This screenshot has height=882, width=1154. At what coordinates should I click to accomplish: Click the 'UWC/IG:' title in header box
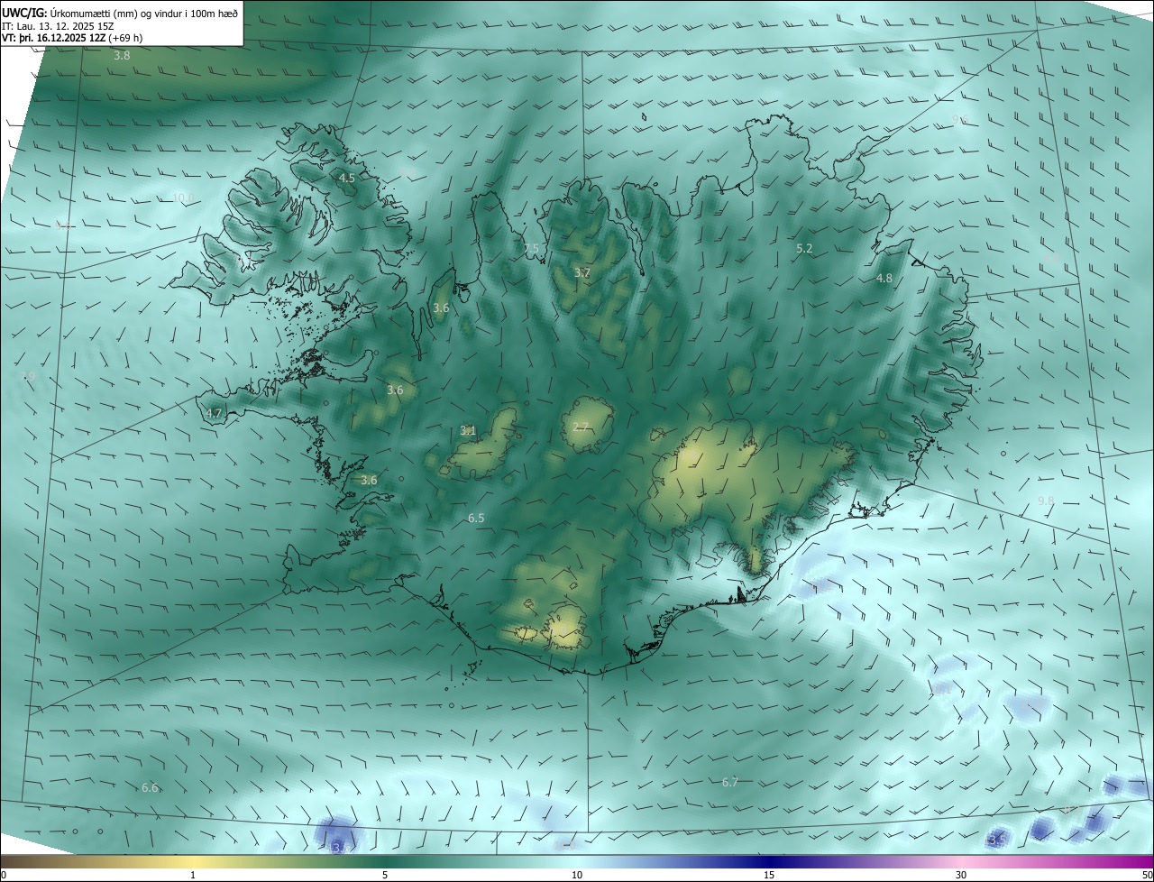(24, 13)
